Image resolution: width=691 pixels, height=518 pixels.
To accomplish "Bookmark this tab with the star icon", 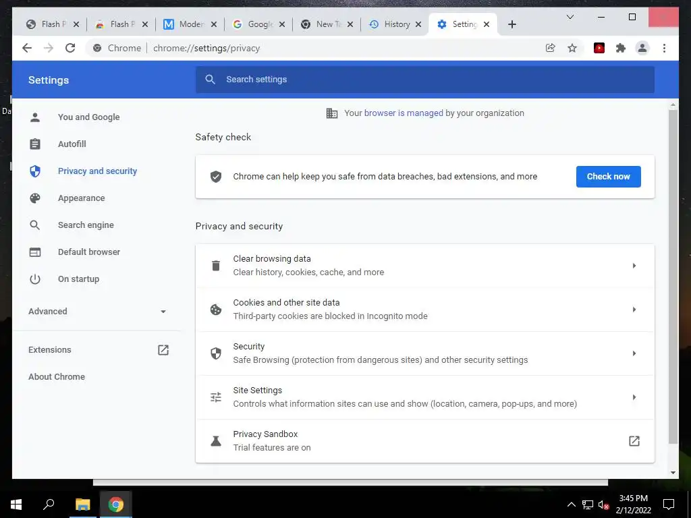I will point(572,48).
